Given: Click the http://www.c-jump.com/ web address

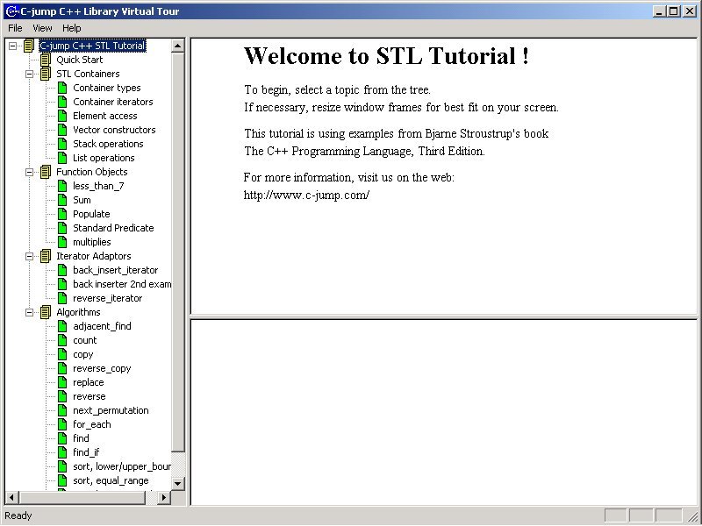Looking at the screenshot, I should coord(306,195).
